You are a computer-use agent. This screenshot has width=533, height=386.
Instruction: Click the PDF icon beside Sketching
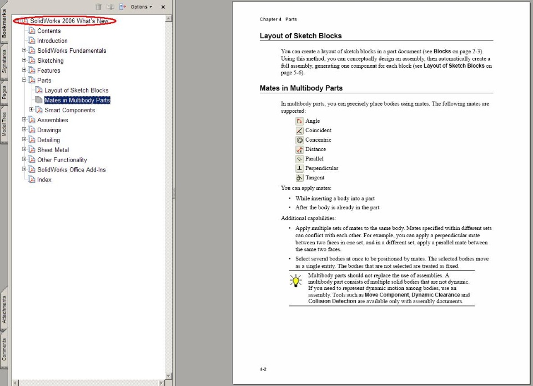tap(32, 61)
